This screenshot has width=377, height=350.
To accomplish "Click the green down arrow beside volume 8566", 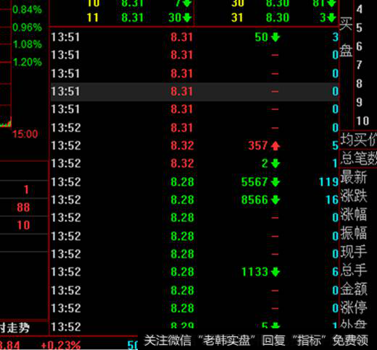I will tap(275, 200).
